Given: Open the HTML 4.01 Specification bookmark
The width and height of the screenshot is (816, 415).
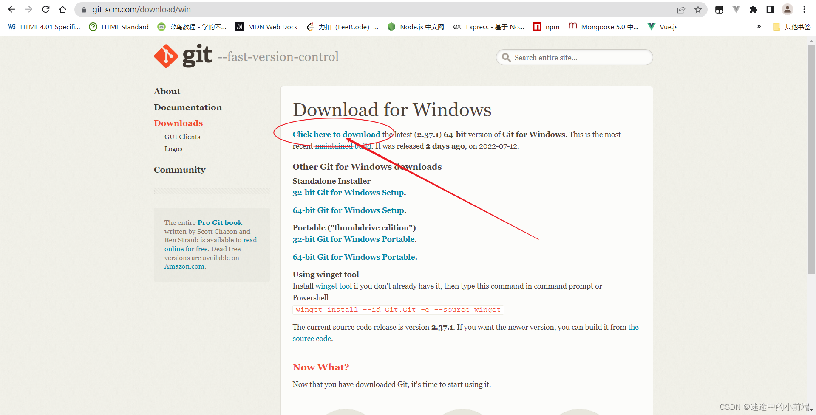Looking at the screenshot, I should [44, 27].
